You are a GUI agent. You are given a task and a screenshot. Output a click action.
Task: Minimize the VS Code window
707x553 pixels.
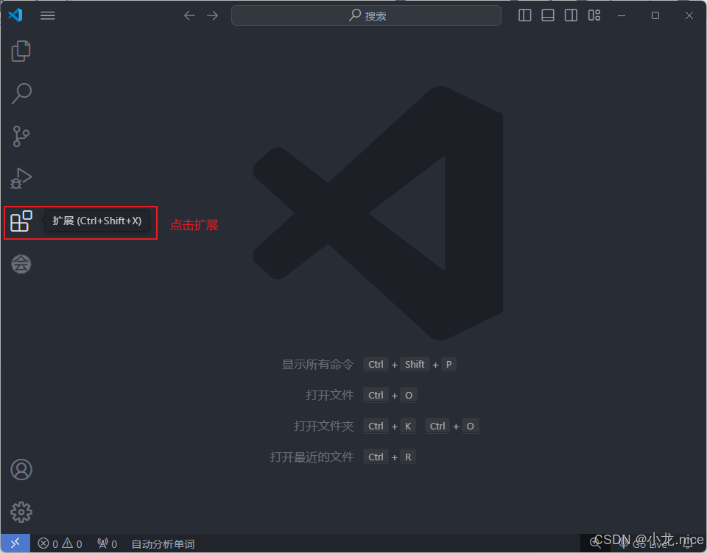622,15
